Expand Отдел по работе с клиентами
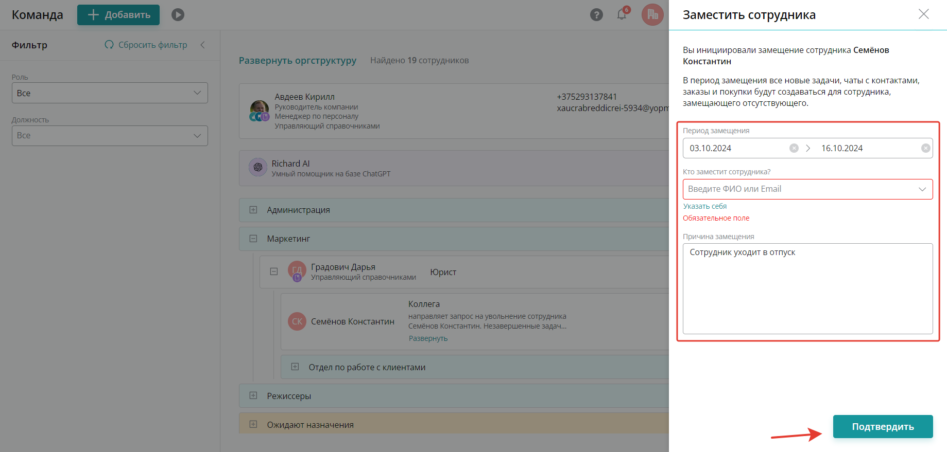 click(x=295, y=367)
